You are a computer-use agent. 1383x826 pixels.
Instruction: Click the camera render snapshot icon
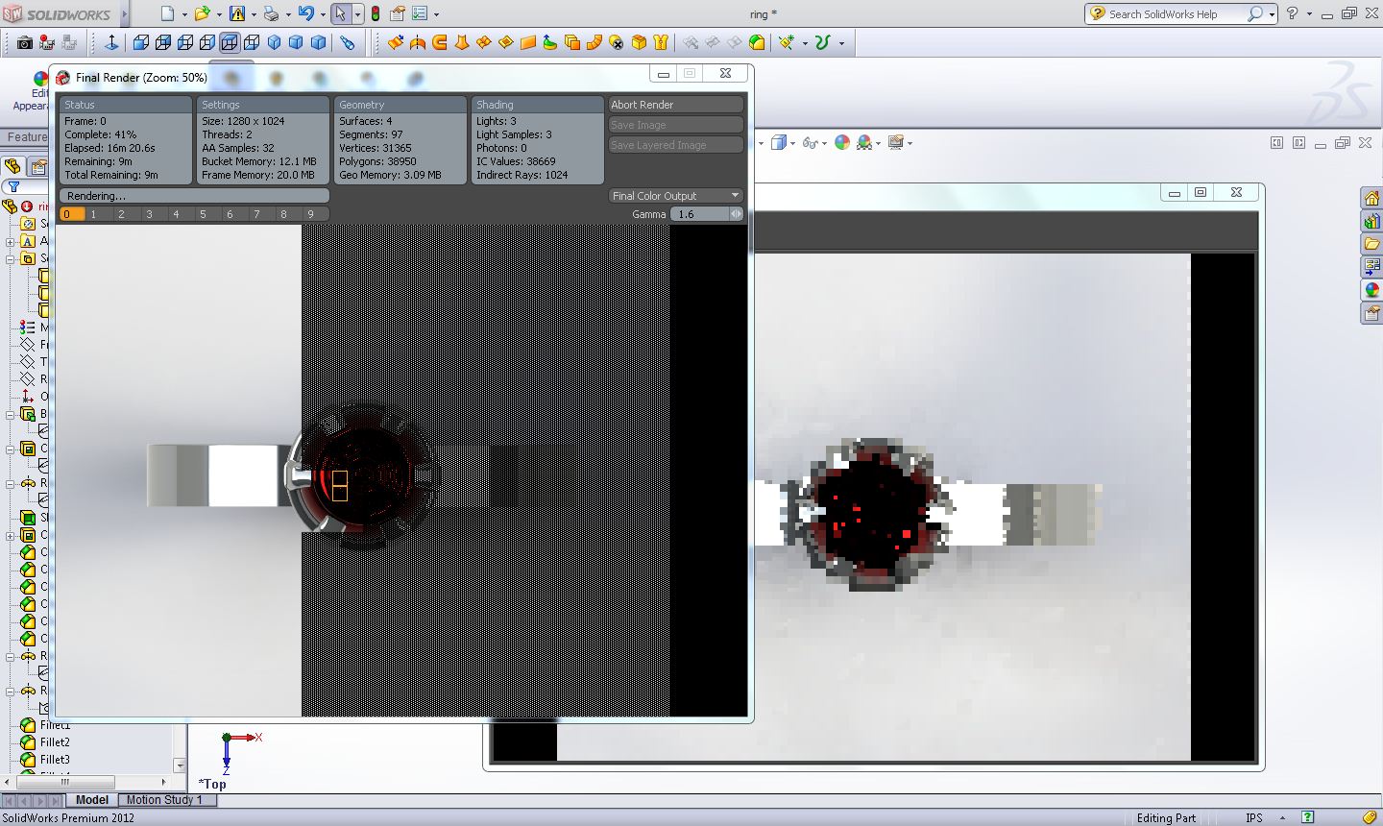tap(25, 42)
